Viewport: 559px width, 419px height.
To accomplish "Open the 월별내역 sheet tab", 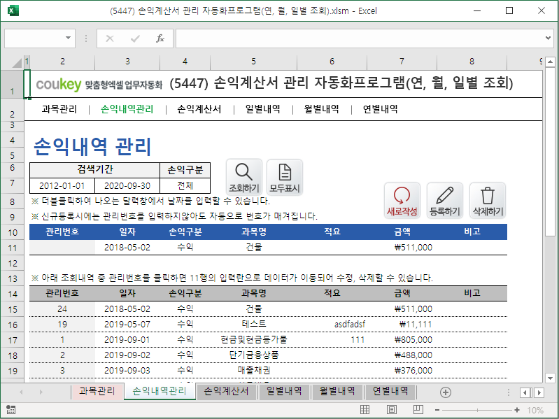I will tap(337, 391).
